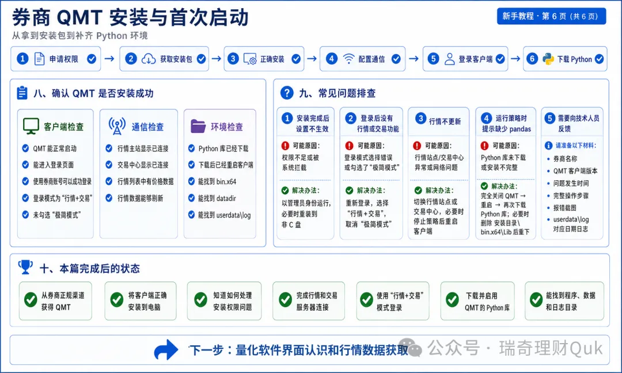Click the text 行情列表中有价格数据

[146, 181]
